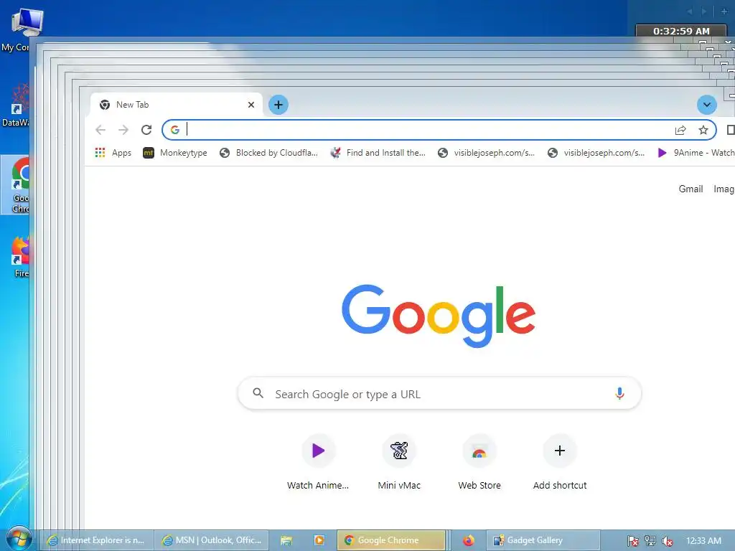Click the share page icon in address bar
The image size is (735, 551).
tap(680, 130)
